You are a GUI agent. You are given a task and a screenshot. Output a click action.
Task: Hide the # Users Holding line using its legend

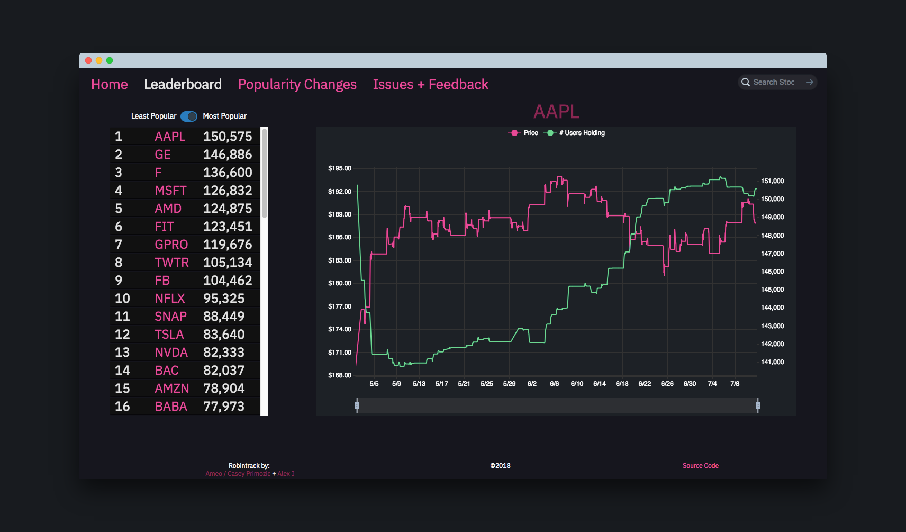click(579, 133)
